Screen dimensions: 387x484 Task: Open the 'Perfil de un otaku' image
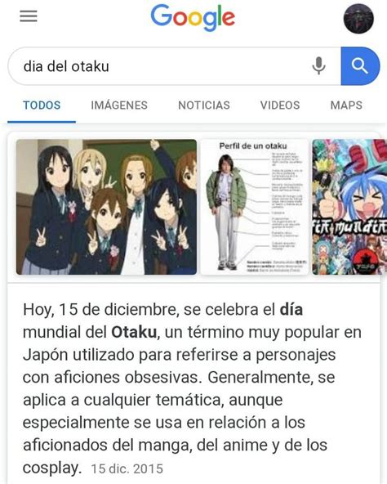255,207
